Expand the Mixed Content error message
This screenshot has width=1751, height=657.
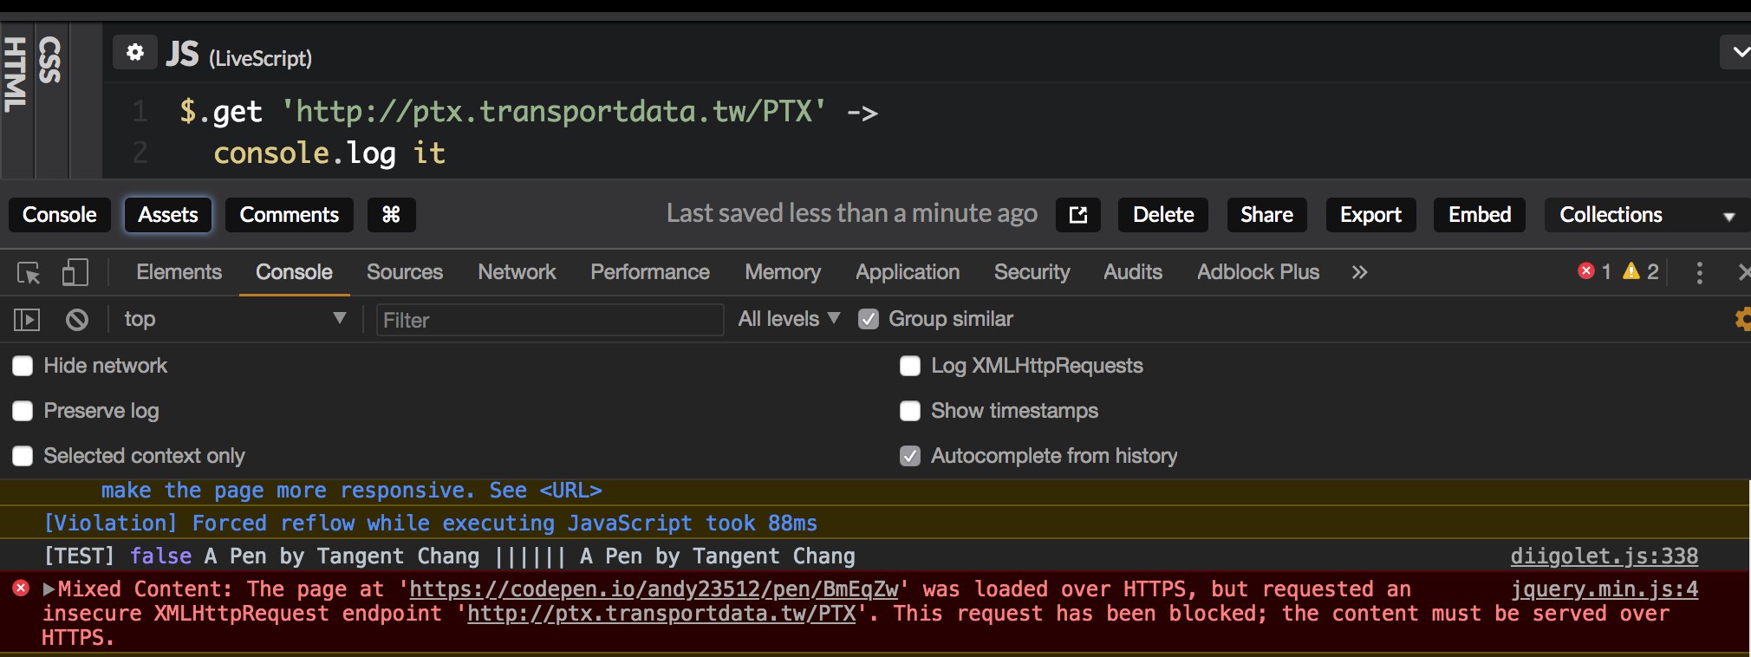[49, 589]
